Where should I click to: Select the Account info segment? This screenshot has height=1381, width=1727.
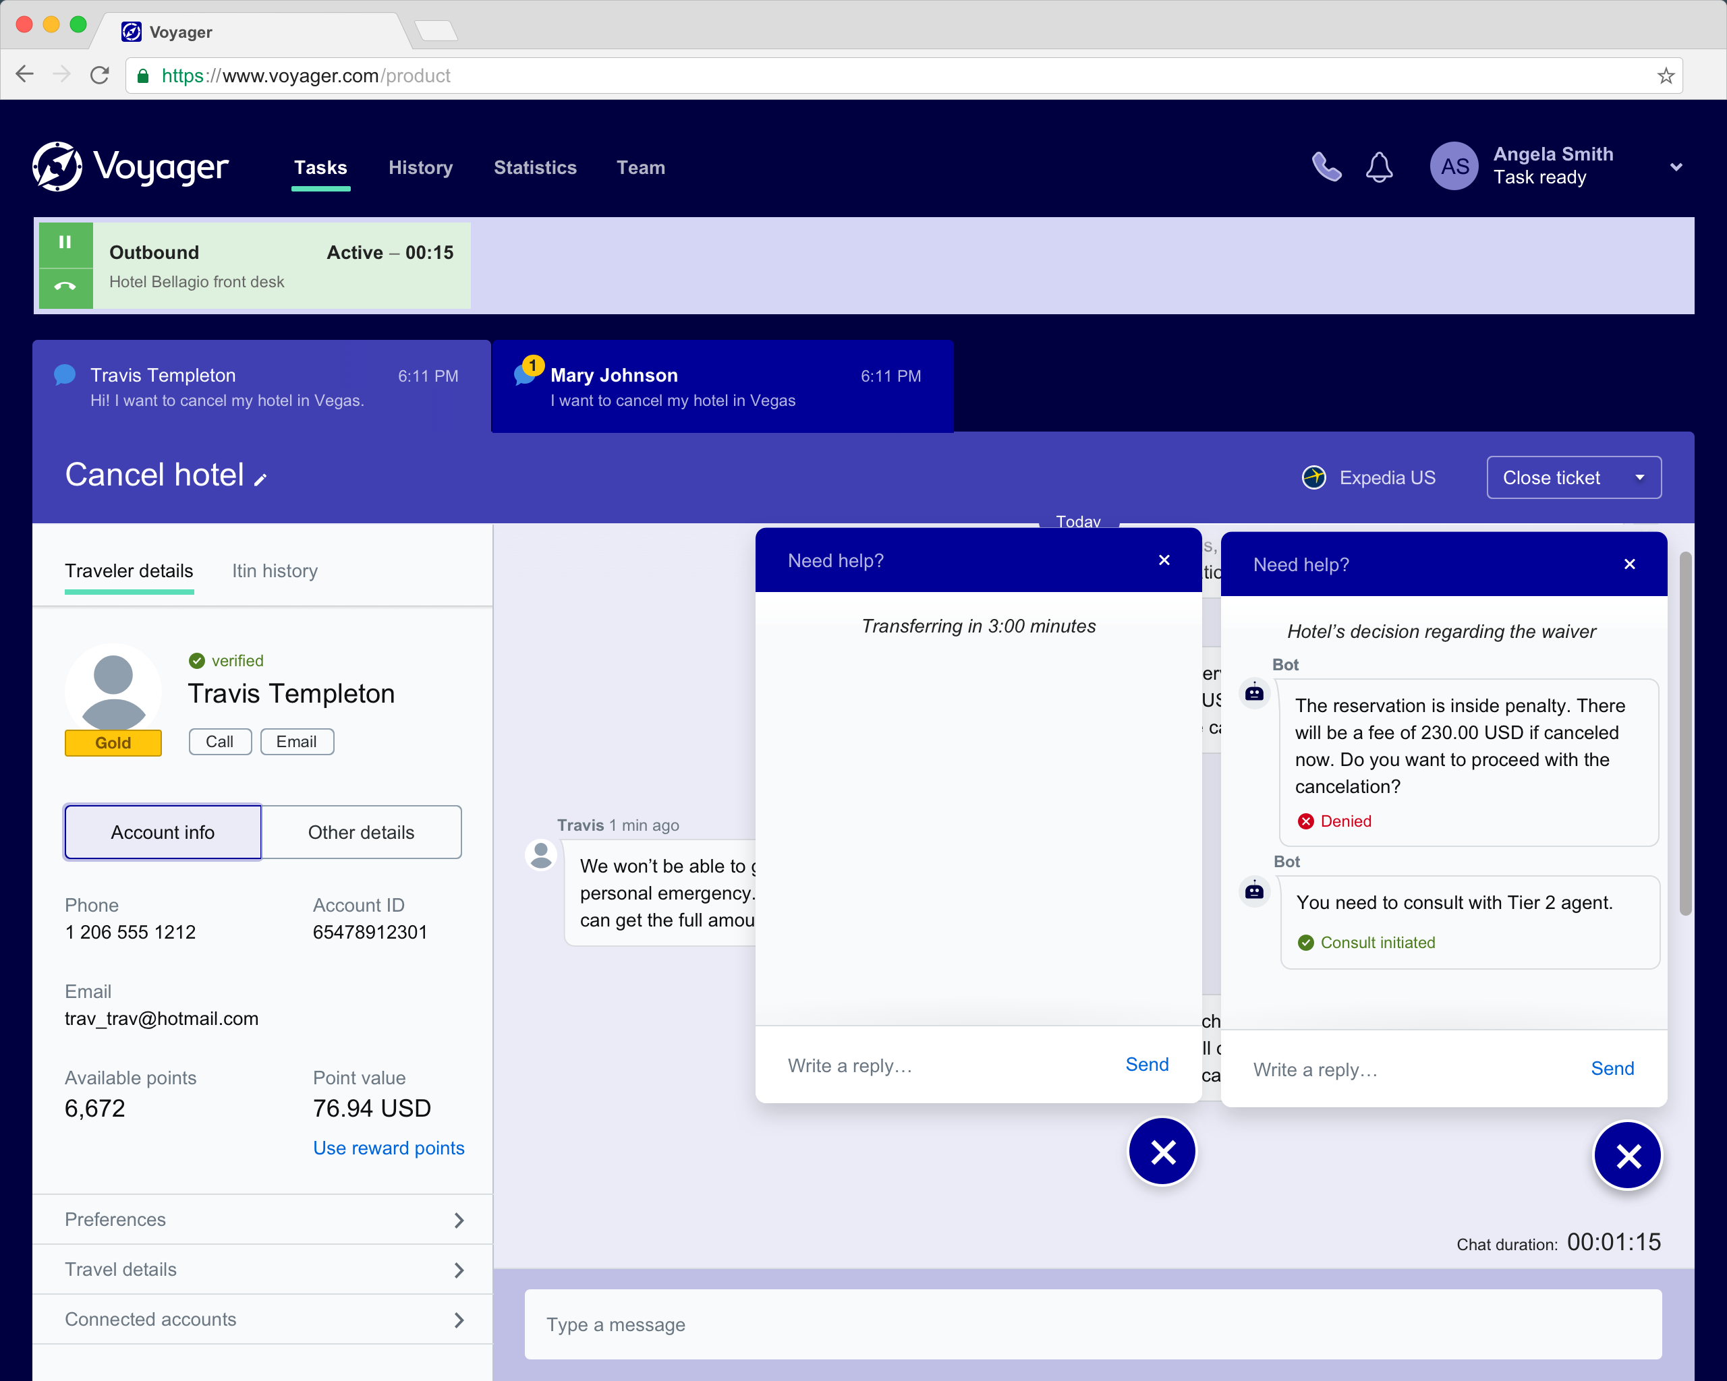point(163,833)
